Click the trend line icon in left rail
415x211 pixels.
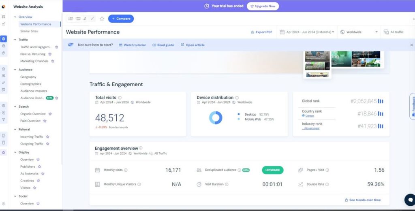tap(3, 23)
